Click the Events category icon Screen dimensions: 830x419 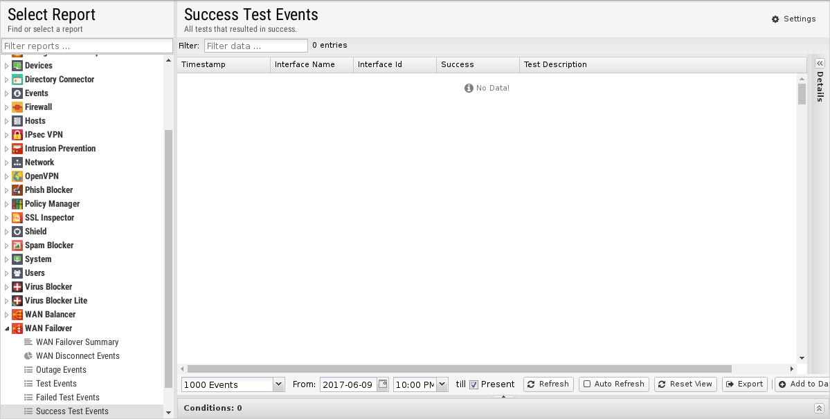[x=17, y=93]
